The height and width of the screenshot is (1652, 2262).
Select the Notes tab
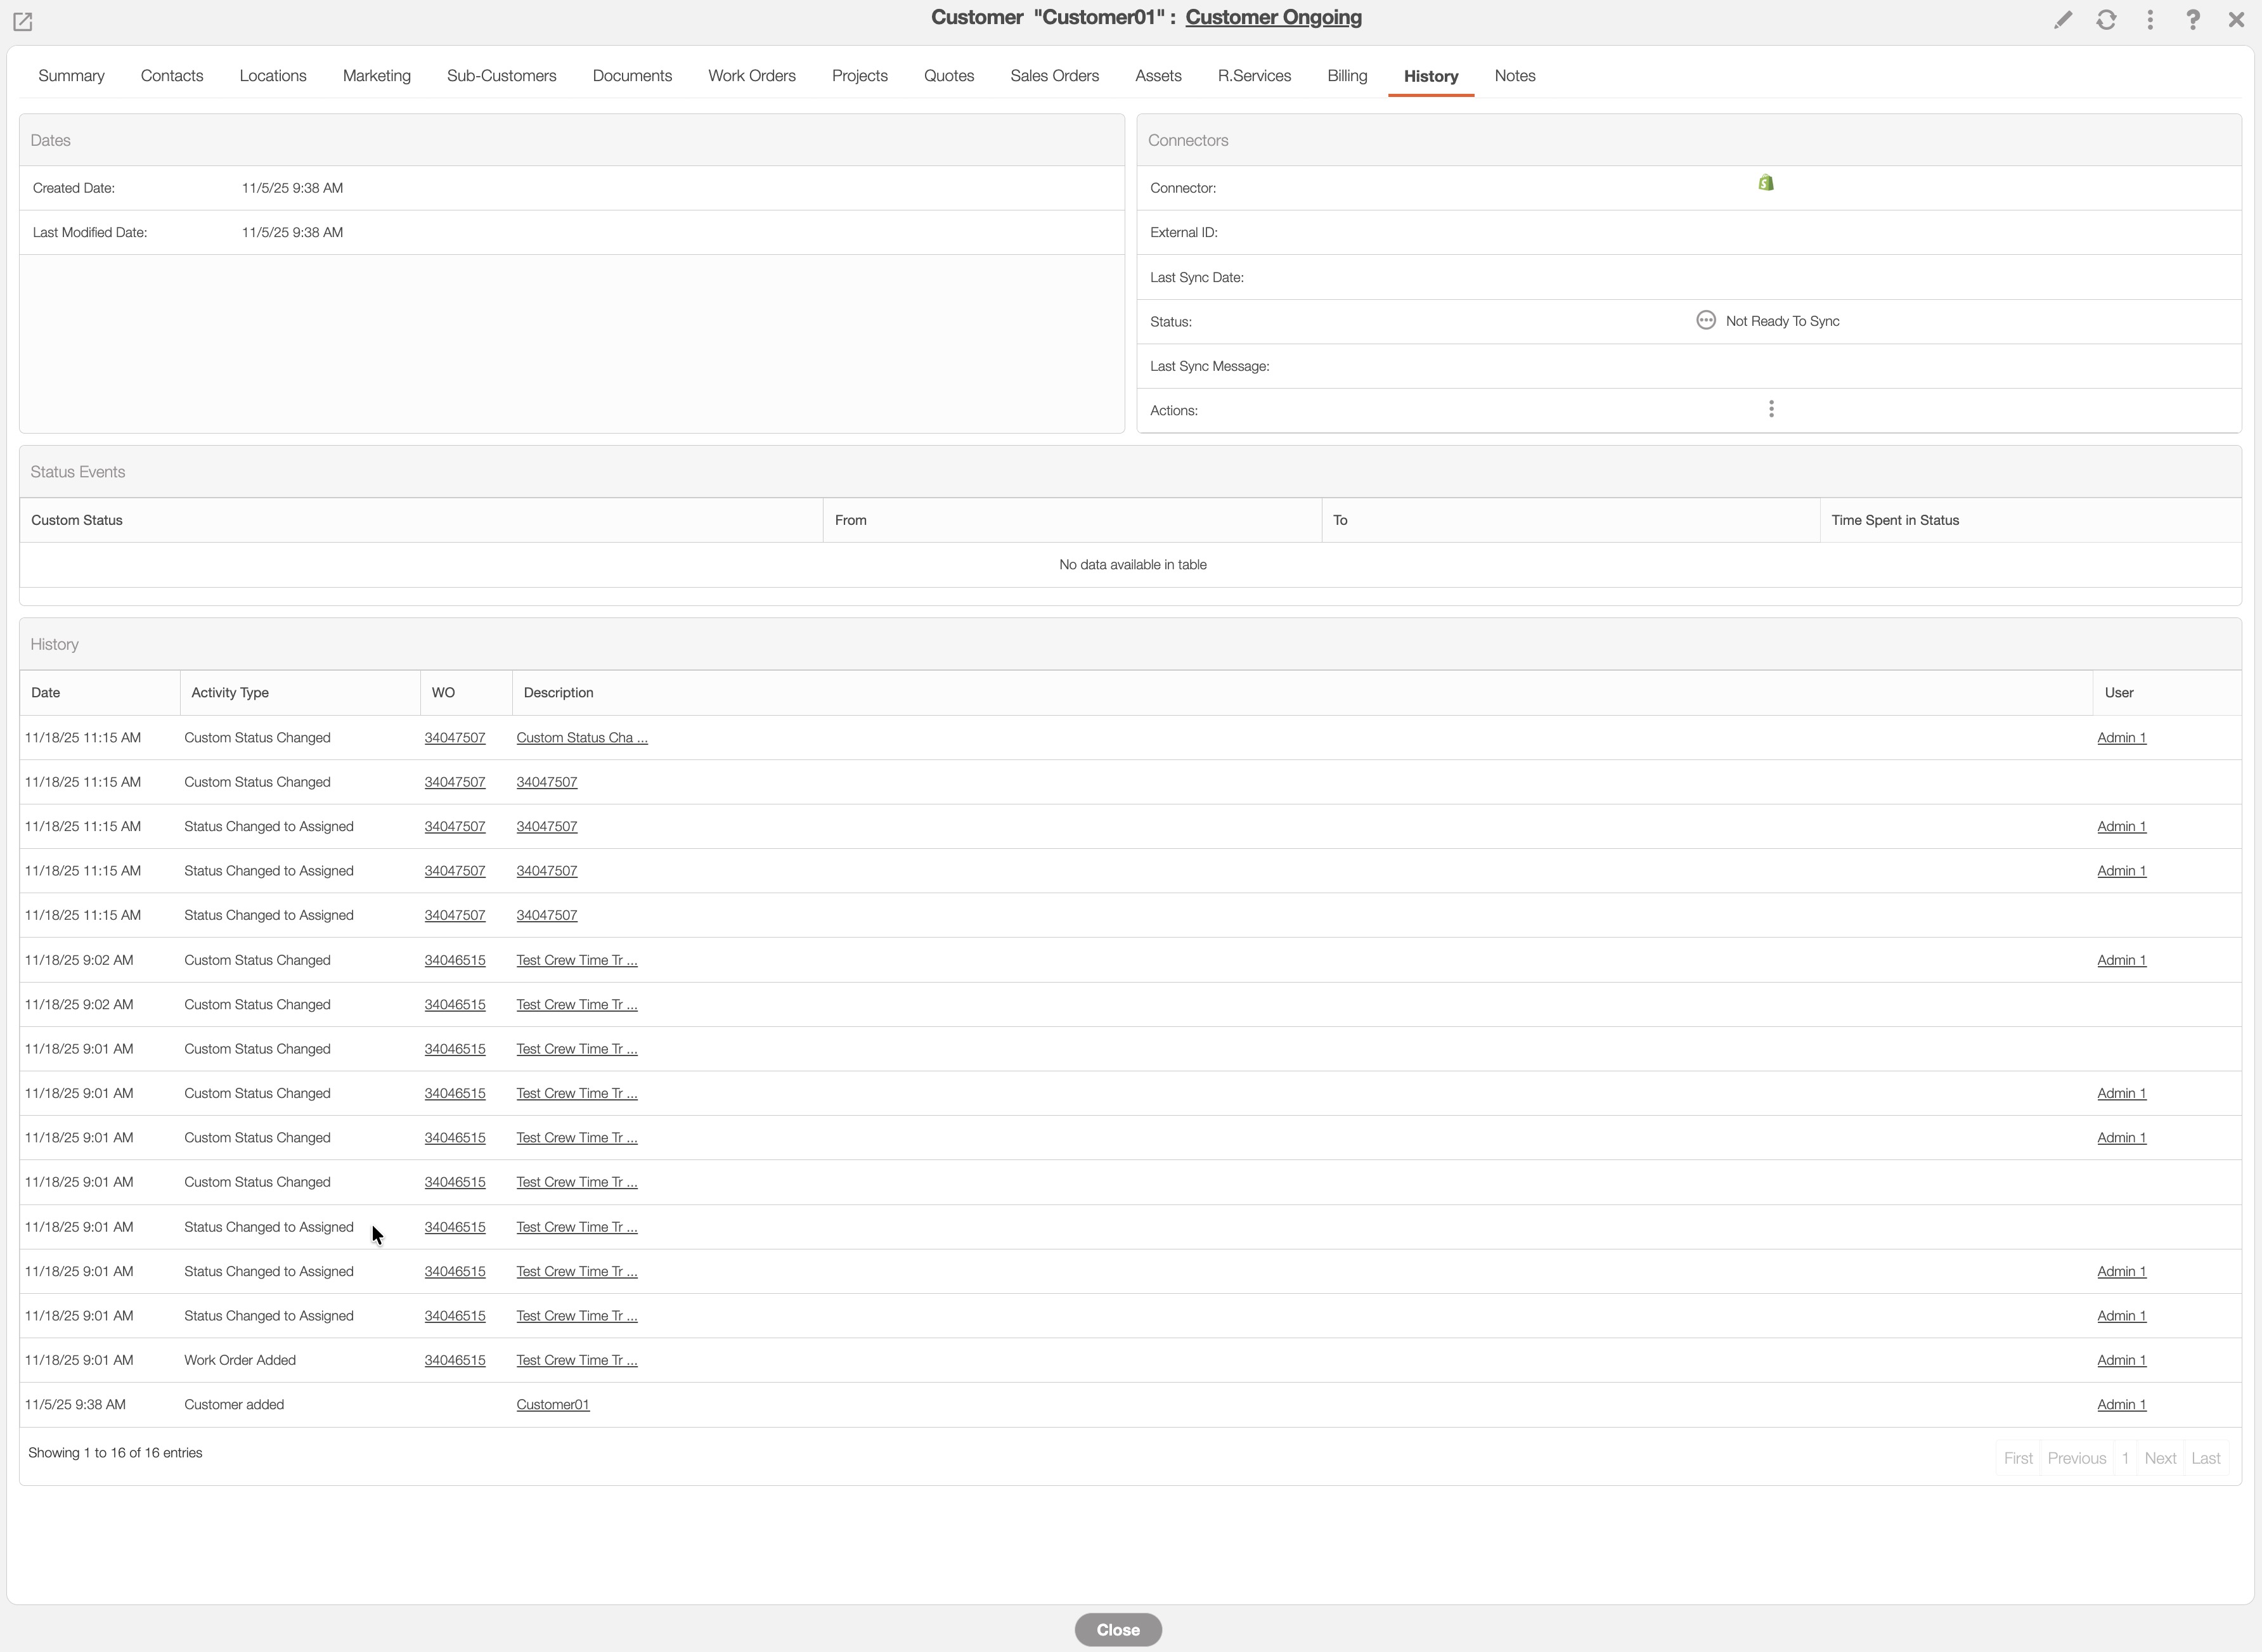[x=1514, y=76]
